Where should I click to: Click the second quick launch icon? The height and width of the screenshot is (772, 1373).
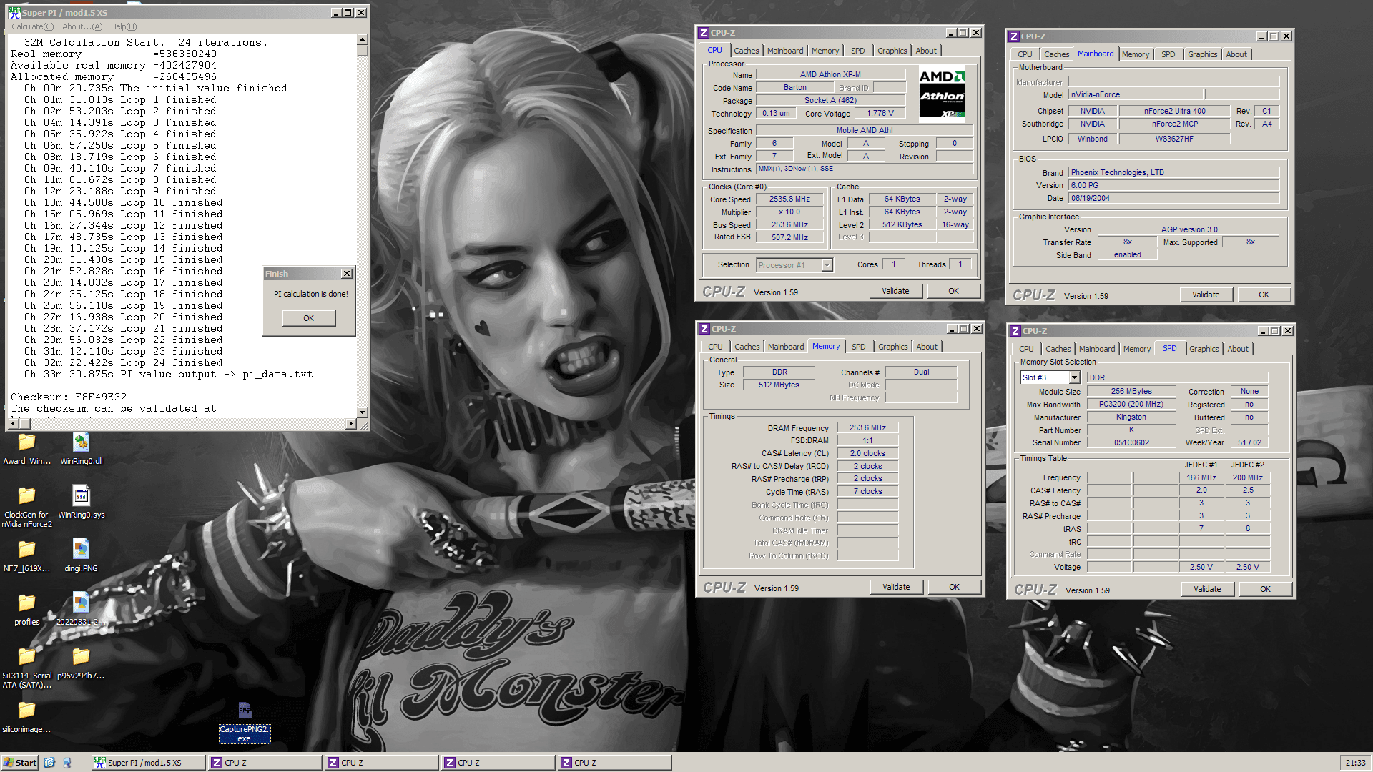click(x=67, y=763)
